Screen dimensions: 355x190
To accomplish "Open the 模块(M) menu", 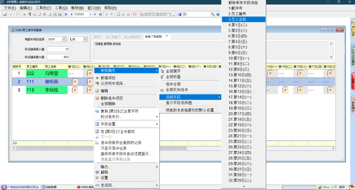I will point(77,8).
